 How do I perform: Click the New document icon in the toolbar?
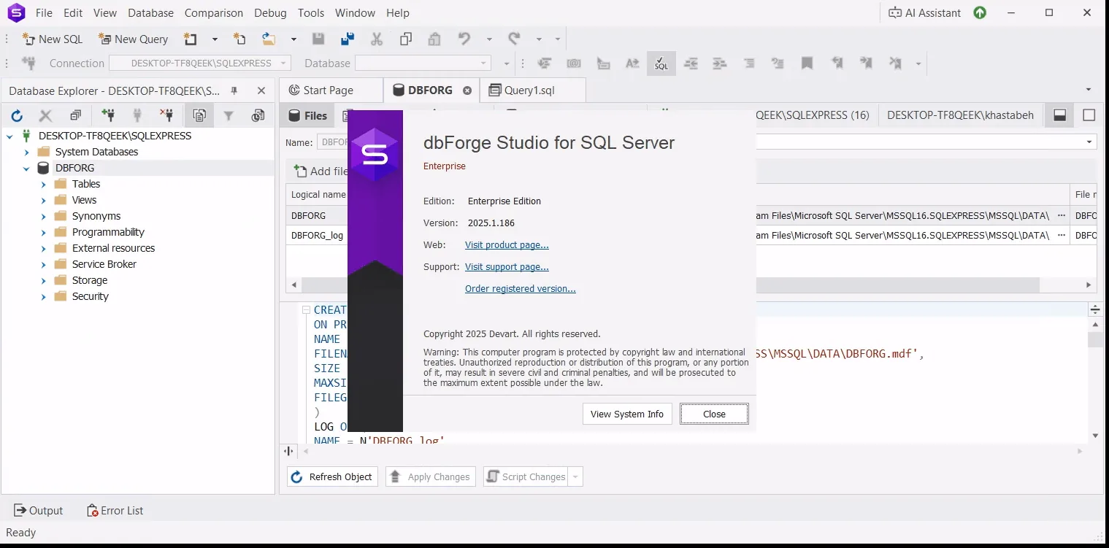191,39
